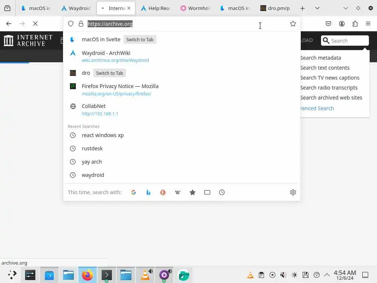377x283 pixels.
Task: Stop loading the page with the X button
Action: [x=35, y=24]
